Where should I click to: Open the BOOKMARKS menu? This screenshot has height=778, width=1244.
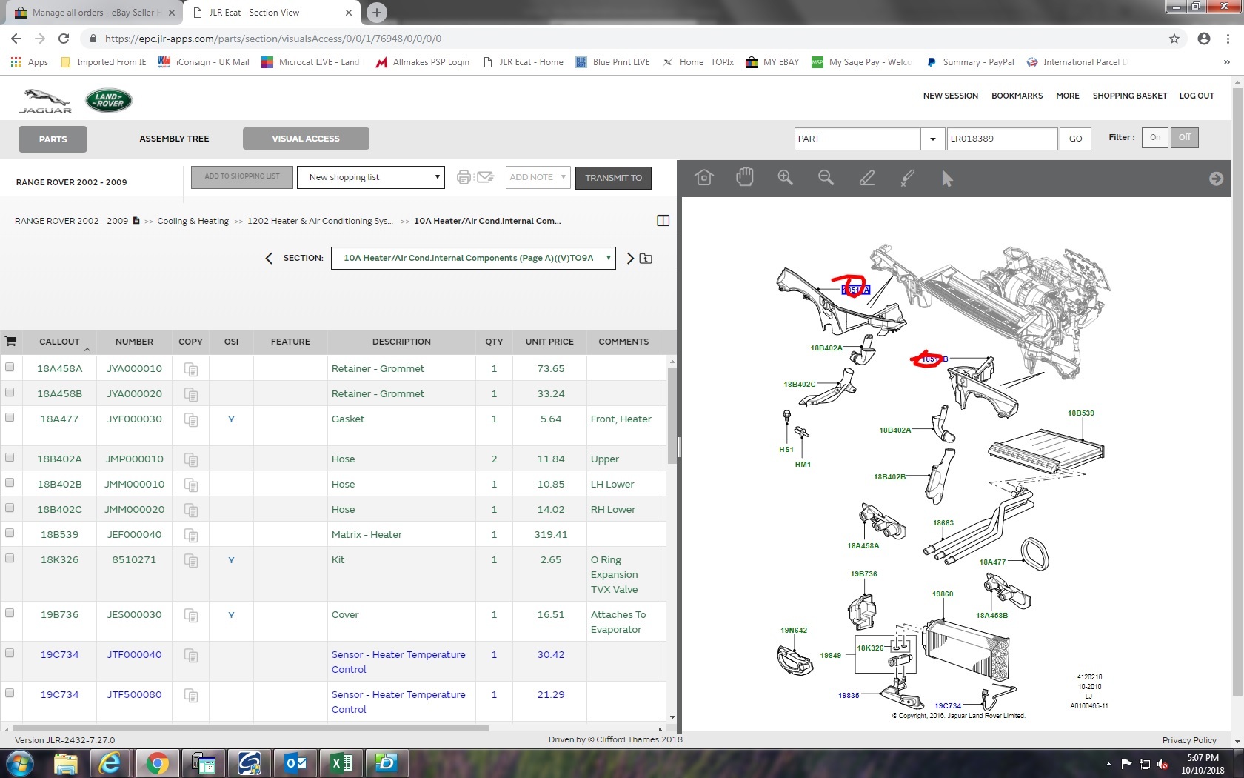[1017, 96]
